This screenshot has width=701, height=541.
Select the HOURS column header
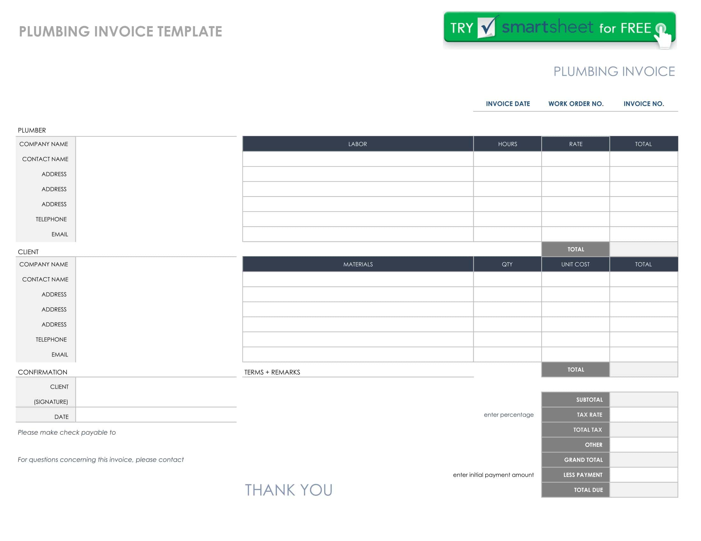pos(508,144)
